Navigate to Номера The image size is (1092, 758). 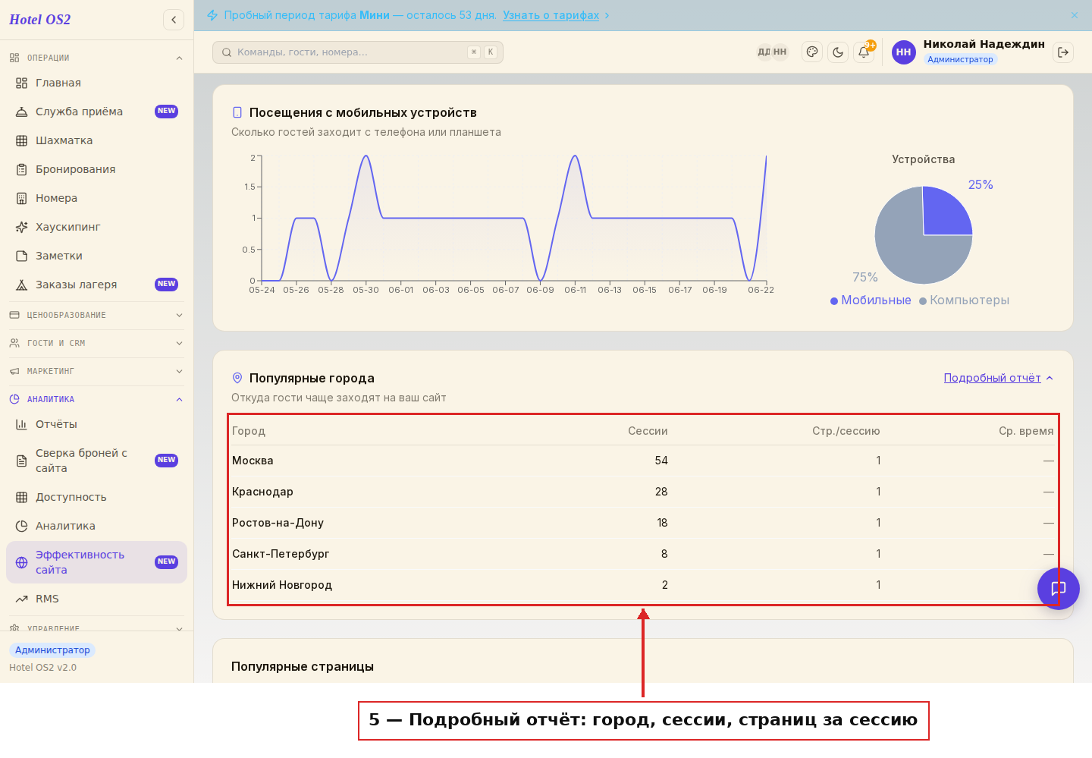[x=97, y=198]
